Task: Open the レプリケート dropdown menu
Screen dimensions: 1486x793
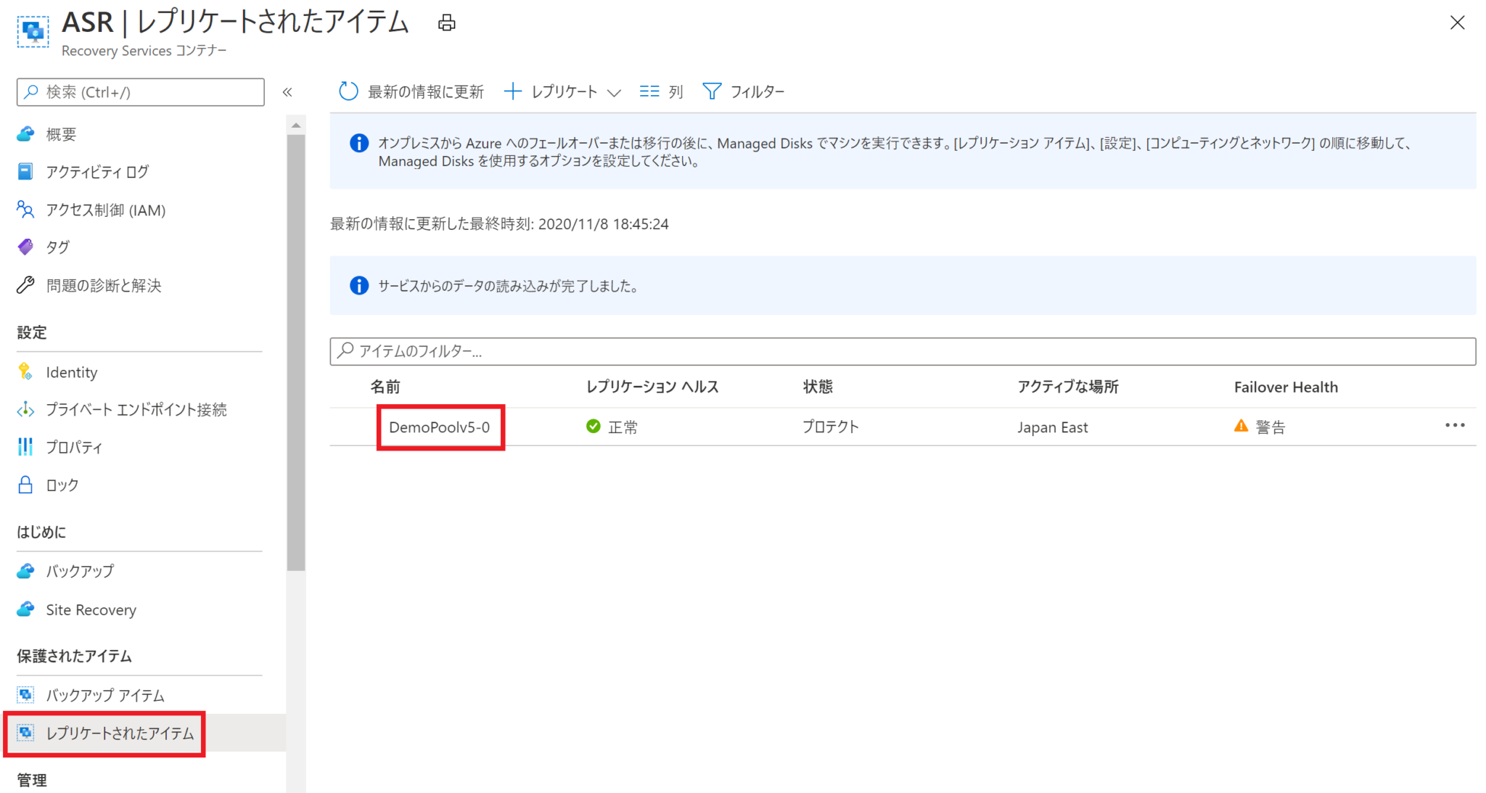Action: click(x=562, y=91)
